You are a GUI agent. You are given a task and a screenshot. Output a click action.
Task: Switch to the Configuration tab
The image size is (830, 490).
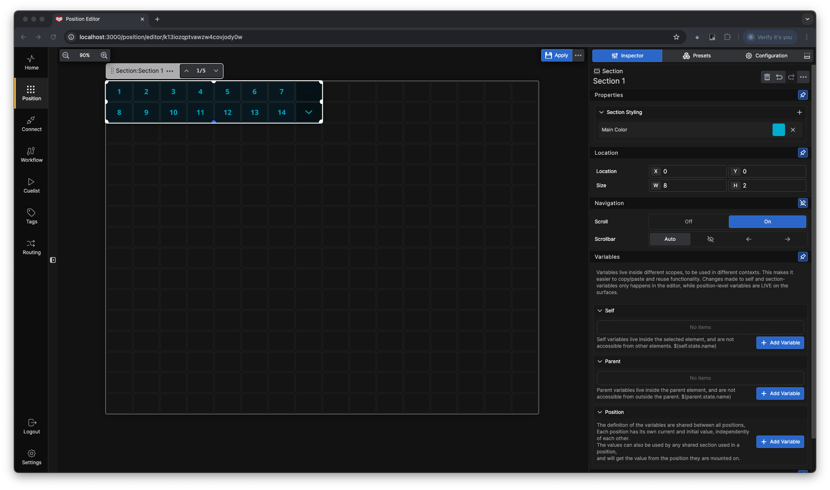click(766, 56)
